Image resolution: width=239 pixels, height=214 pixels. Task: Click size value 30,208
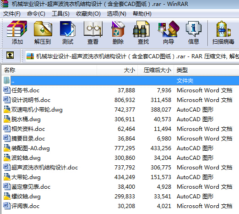click(126, 206)
